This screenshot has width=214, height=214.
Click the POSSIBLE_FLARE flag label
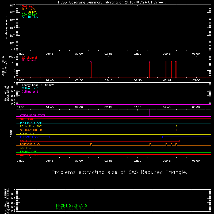(31, 123)
